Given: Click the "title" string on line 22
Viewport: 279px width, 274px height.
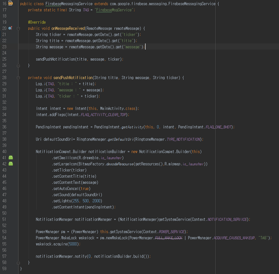Looking at the screenshot, I should pyautogui.click(x=127, y=41).
